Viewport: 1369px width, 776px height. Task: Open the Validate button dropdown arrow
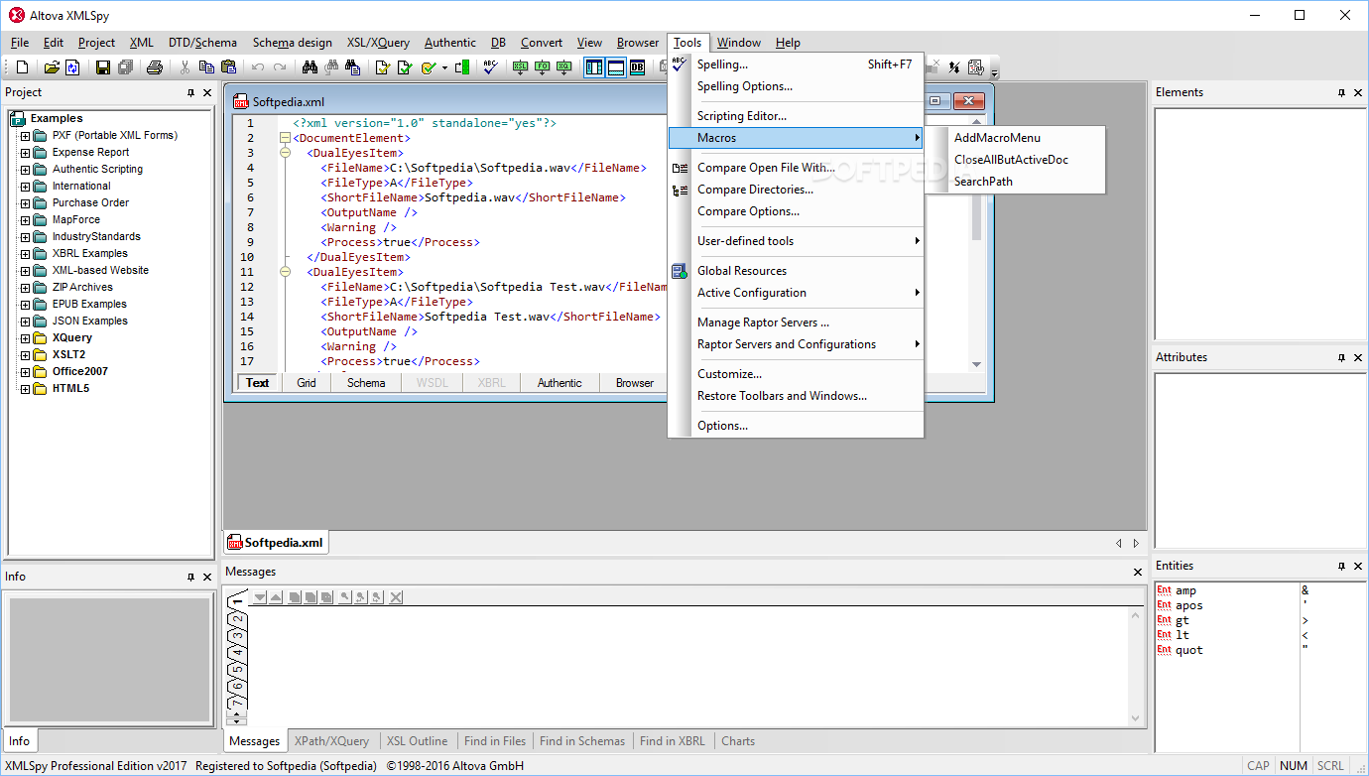pyautogui.click(x=444, y=67)
